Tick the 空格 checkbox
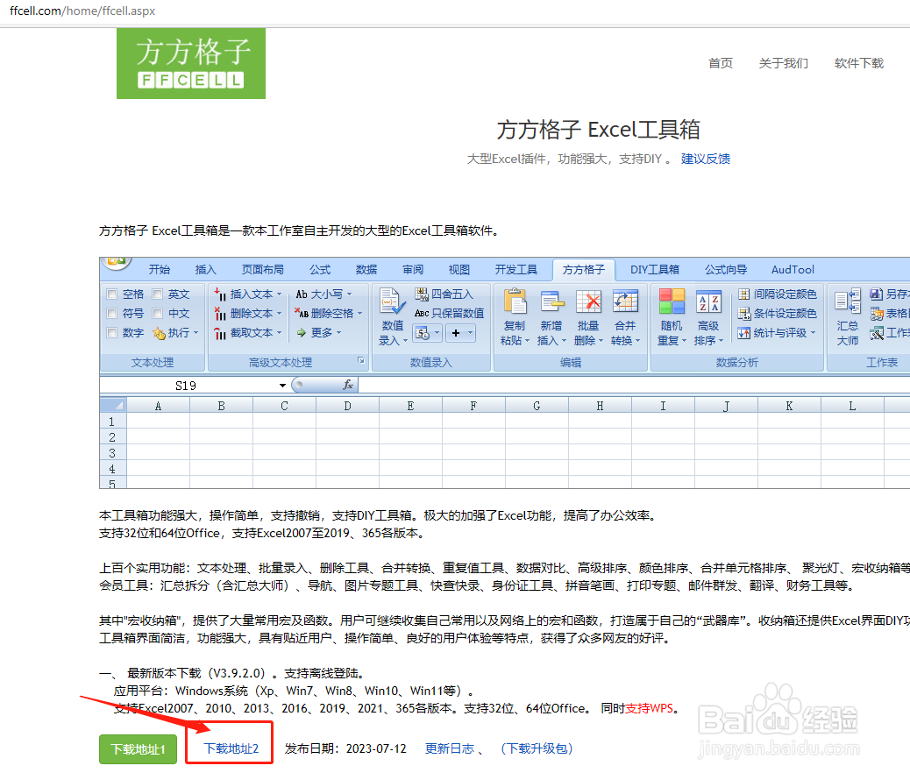Screen dimensions: 910x780 coord(112,294)
